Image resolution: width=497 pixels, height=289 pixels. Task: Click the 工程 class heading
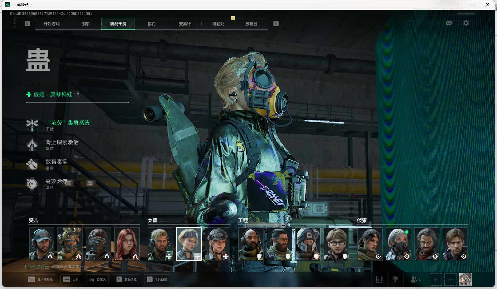click(243, 220)
